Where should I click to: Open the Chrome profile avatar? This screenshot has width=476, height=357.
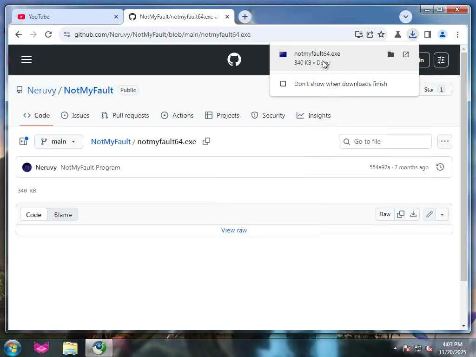coord(443,34)
